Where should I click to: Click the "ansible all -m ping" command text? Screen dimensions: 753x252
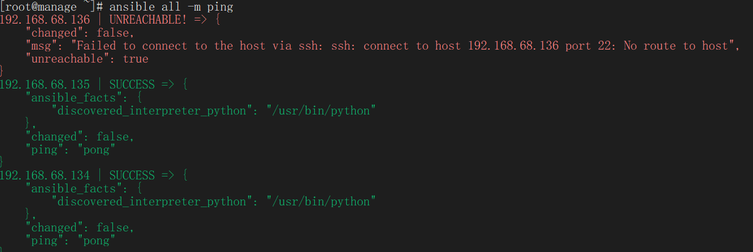(171, 7)
